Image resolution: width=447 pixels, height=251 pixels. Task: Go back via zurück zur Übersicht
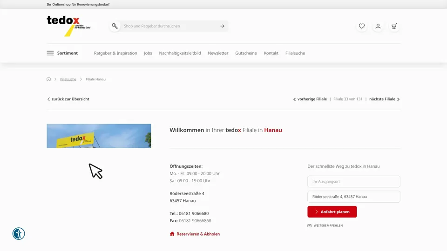[x=70, y=99]
